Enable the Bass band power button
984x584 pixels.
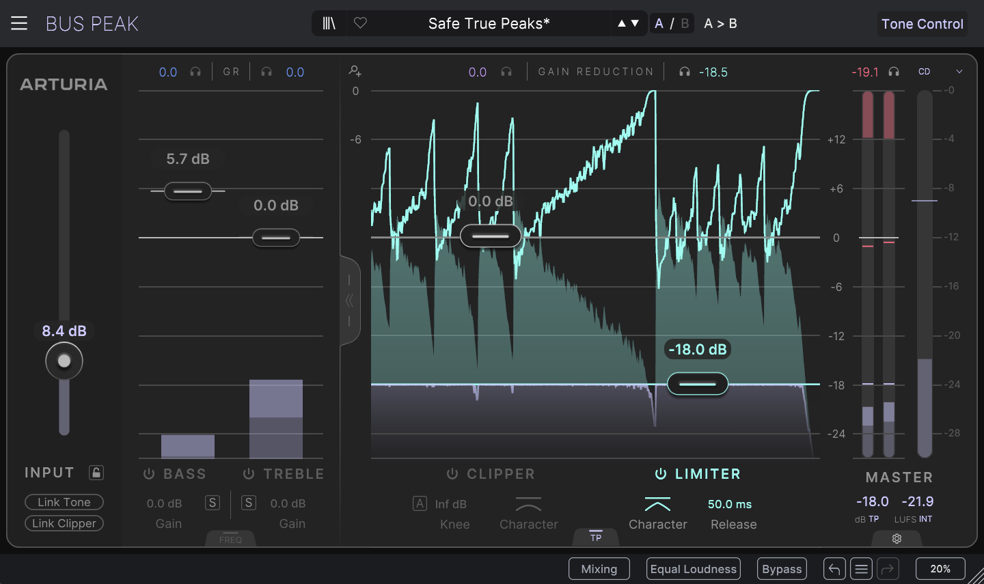[x=149, y=474]
